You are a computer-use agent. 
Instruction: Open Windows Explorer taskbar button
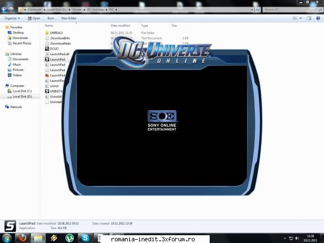tap(38, 238)
